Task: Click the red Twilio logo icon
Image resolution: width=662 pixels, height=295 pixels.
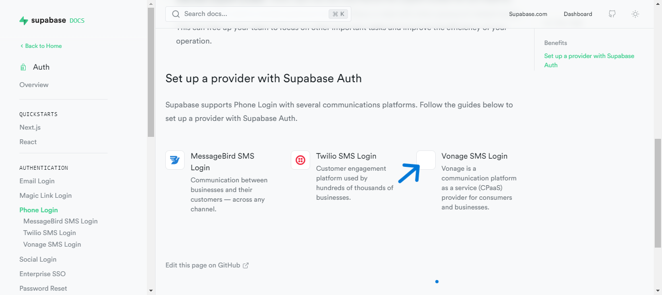Action: [x=300, y=160]
